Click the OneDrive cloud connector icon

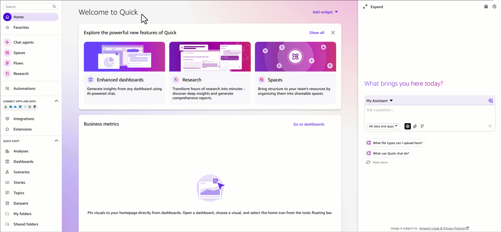pyautogui.click(x=15, y=107)
